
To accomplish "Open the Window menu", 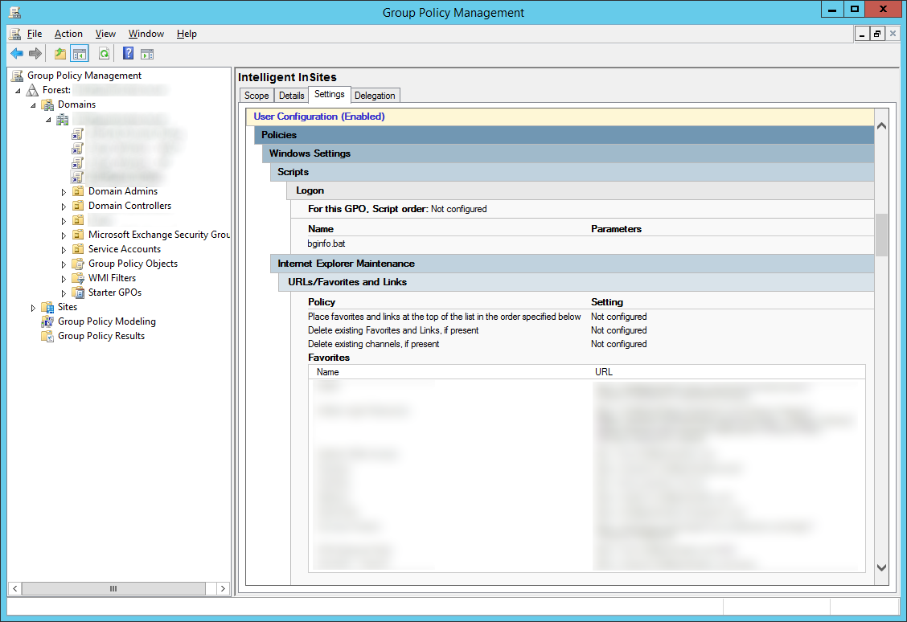I will (x=146, y=34).
